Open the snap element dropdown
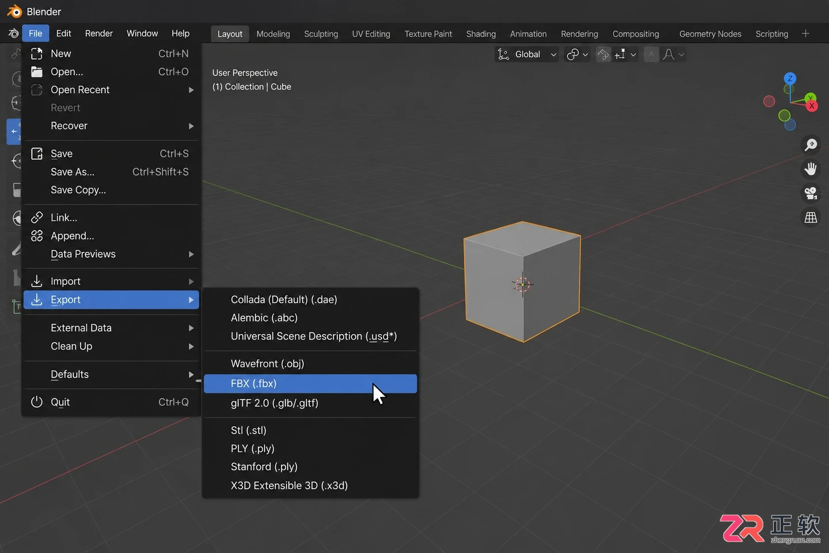The height and width of the screenshot is (553, 829). 625,54
